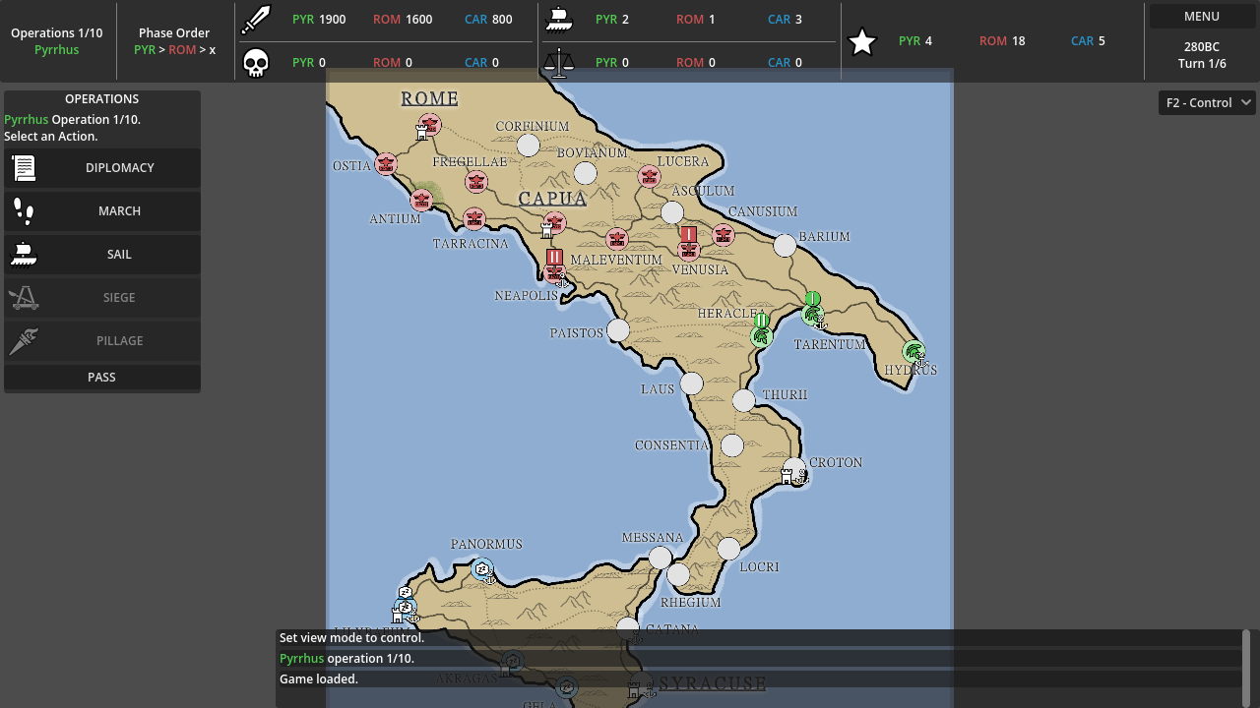Click the 'Set view mode to control.' log line
Screen dimensions: 1260x708
point(351,638)
